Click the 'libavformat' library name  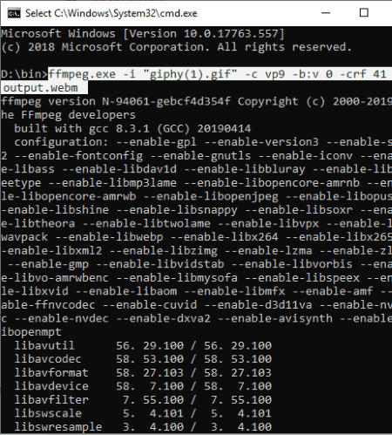pyautogui.click(x=51, y=373)
